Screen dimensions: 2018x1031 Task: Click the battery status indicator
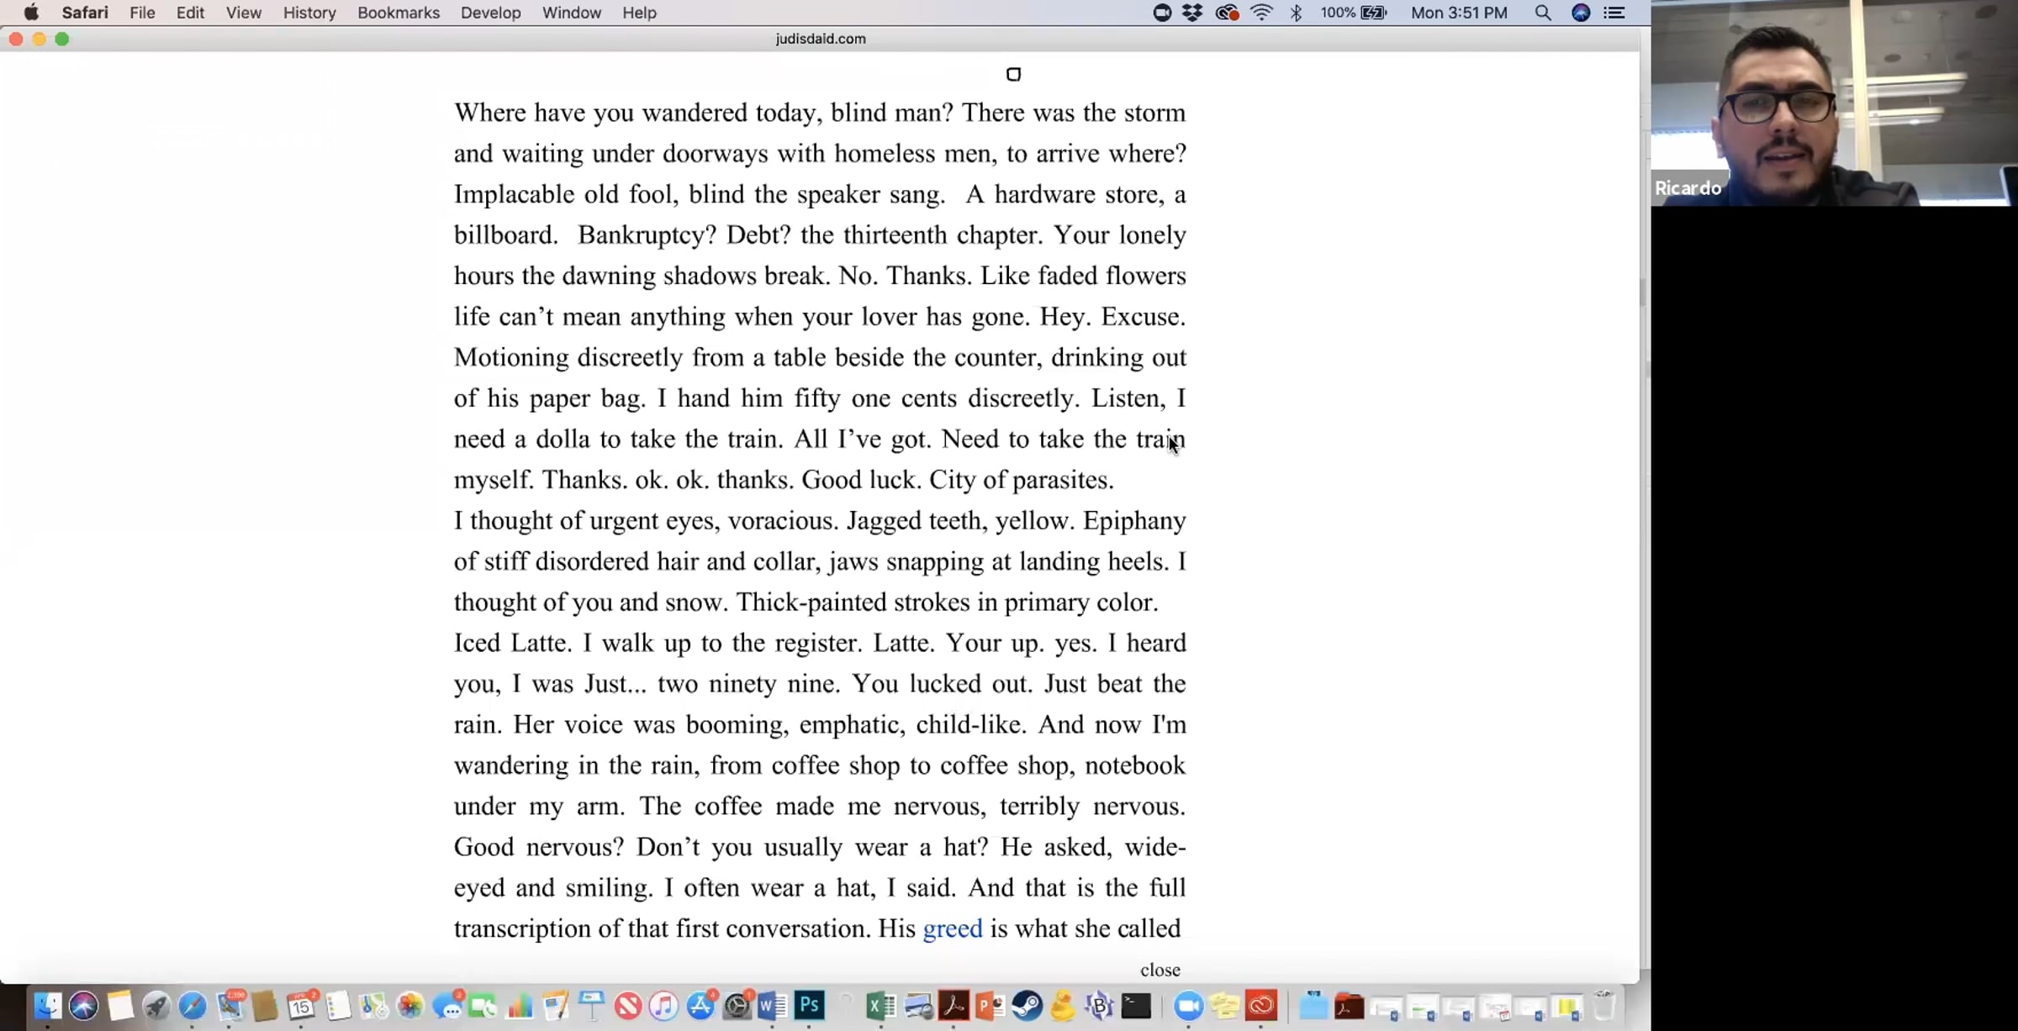point(1373,13)
